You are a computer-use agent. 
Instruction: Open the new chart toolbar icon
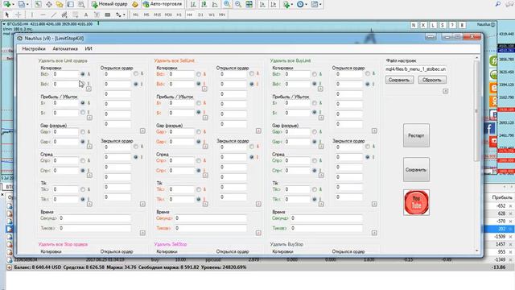[7, 4]
